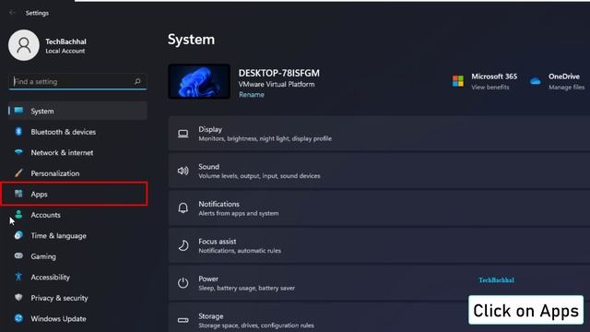590x332 pixels.
Task: Select System in the sidebar
Action: pyautogui.click(x=77, y=111)
